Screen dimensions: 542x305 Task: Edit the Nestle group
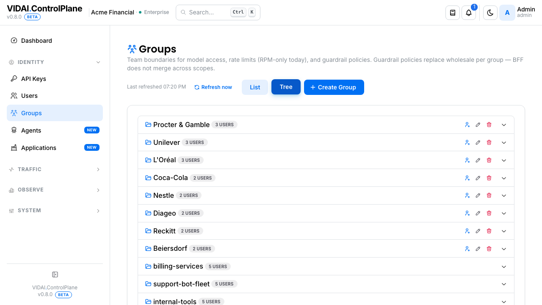478,195
